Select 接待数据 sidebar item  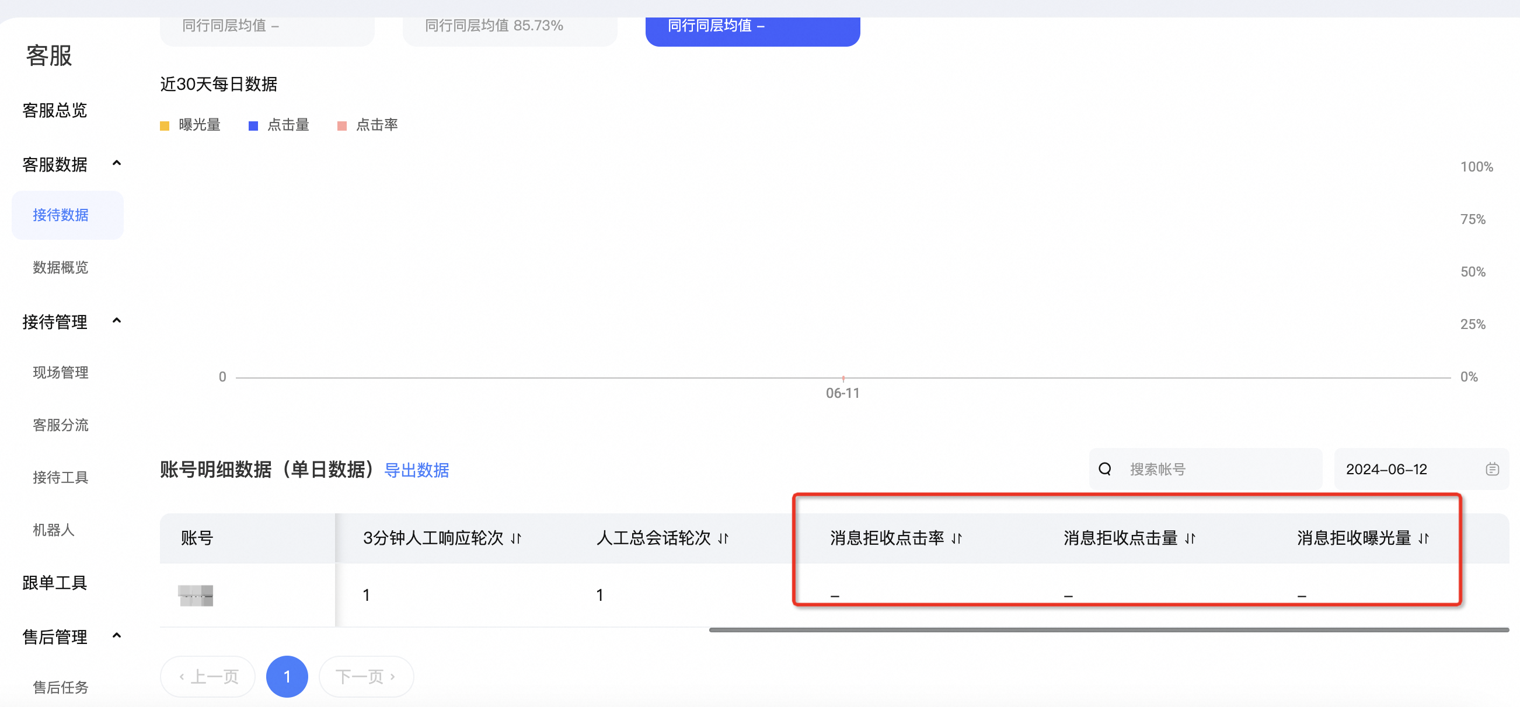[x=68, y=215]
